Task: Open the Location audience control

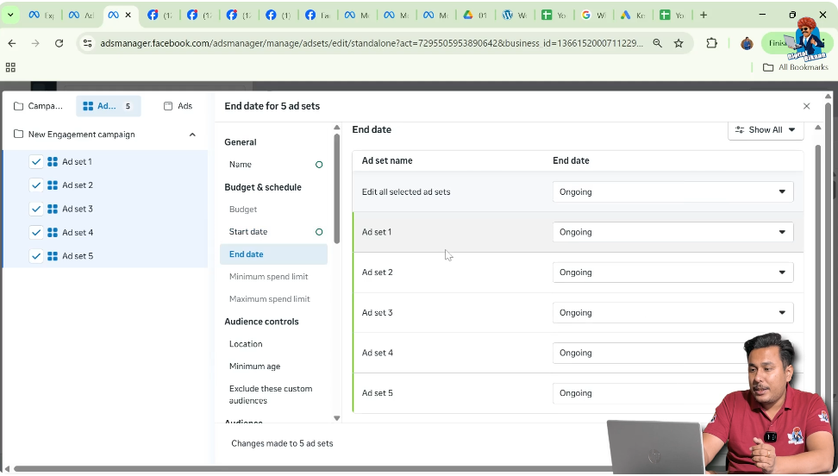Action: pos(273,344)
